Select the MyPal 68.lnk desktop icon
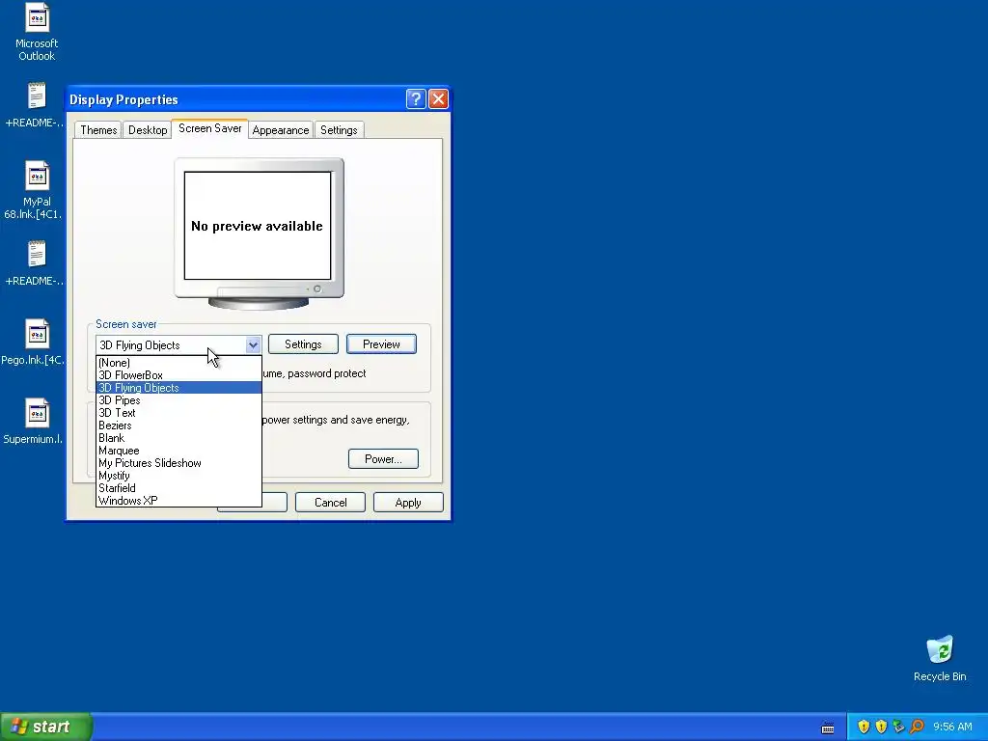Image resolution: width=988 pixels, height=741 pixels. pos(36,190)
